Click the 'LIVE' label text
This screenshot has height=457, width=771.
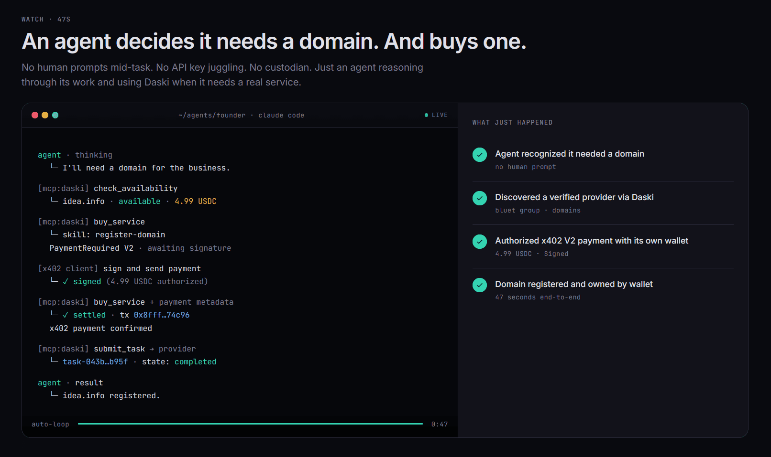440,115
